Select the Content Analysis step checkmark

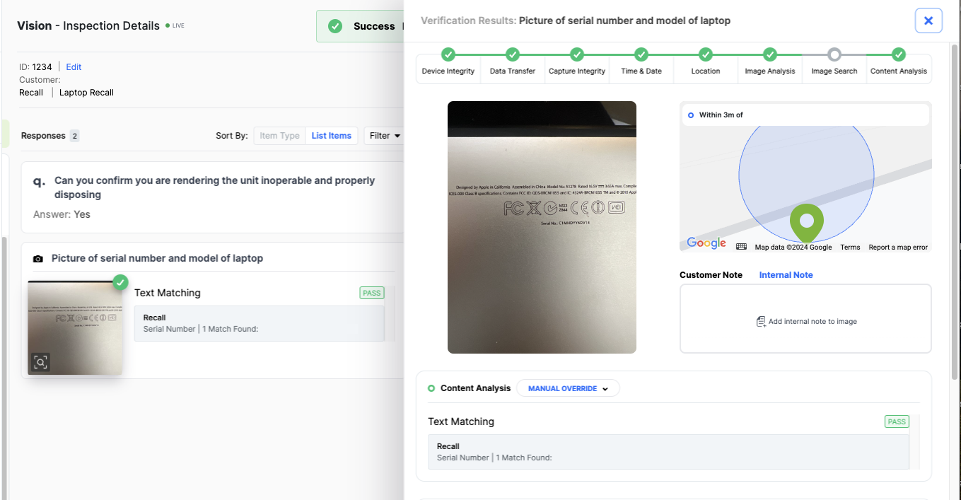(x=899, y=54)
